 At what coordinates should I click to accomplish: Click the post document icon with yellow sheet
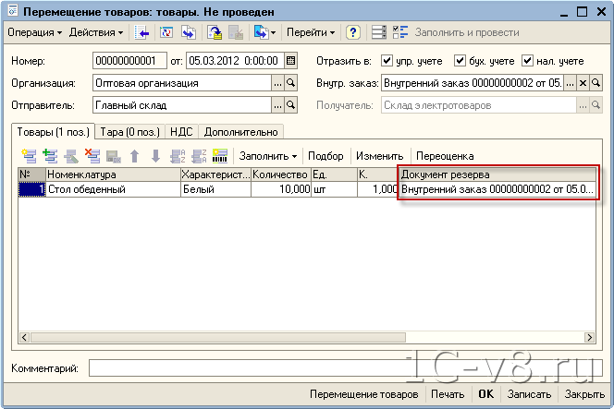pyautogui.click(x=215, y=32)
